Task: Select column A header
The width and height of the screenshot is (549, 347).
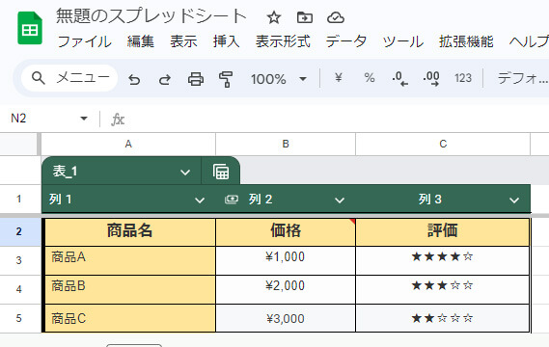Action: [128, 144]
